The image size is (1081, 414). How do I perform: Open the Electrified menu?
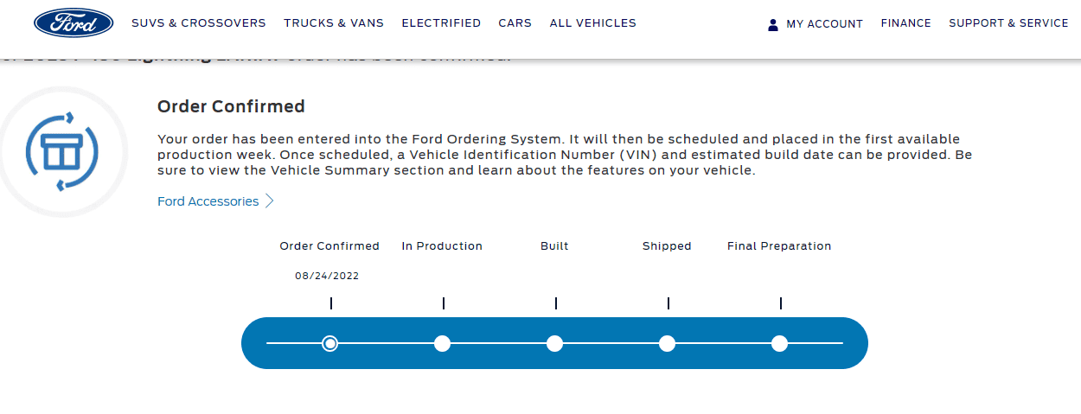coord(441,23)
